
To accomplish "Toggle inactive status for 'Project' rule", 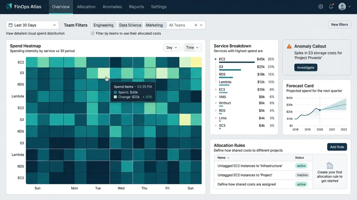I will point(302,175).
